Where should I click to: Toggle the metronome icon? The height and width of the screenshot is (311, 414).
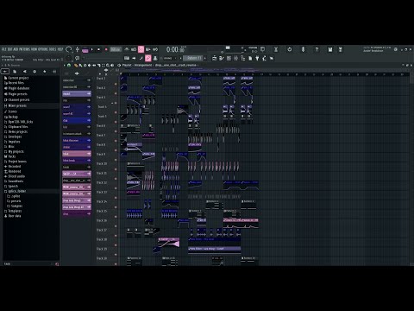coord(127,49)
